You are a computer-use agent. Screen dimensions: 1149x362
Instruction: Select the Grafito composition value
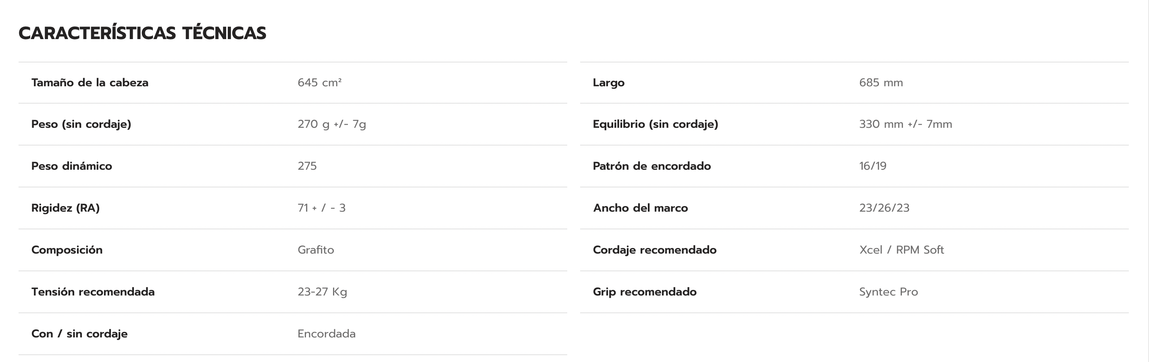tap(315, 250)
